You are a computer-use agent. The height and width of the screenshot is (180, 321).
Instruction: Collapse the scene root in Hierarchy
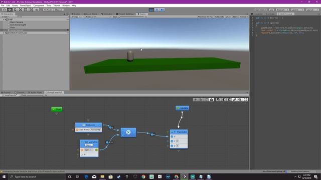tap(4, 19)
